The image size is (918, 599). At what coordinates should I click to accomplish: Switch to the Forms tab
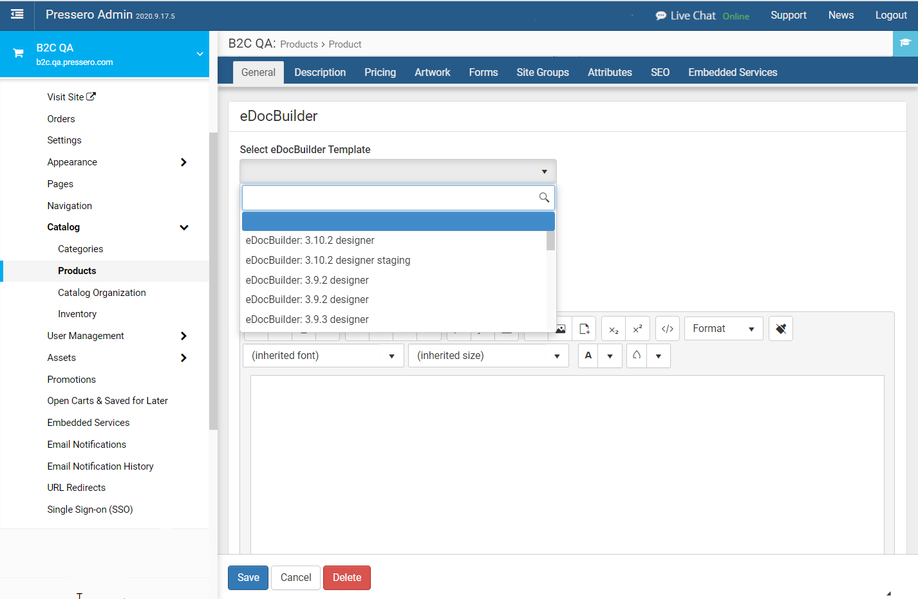tap(483, 73)
